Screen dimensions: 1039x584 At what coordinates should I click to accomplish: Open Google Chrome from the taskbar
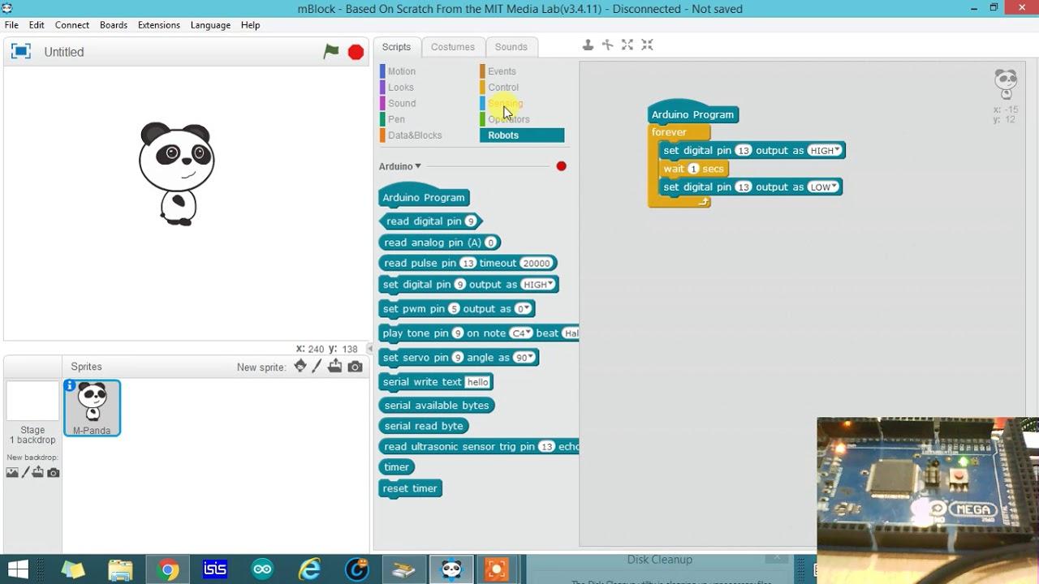point(168,569)
